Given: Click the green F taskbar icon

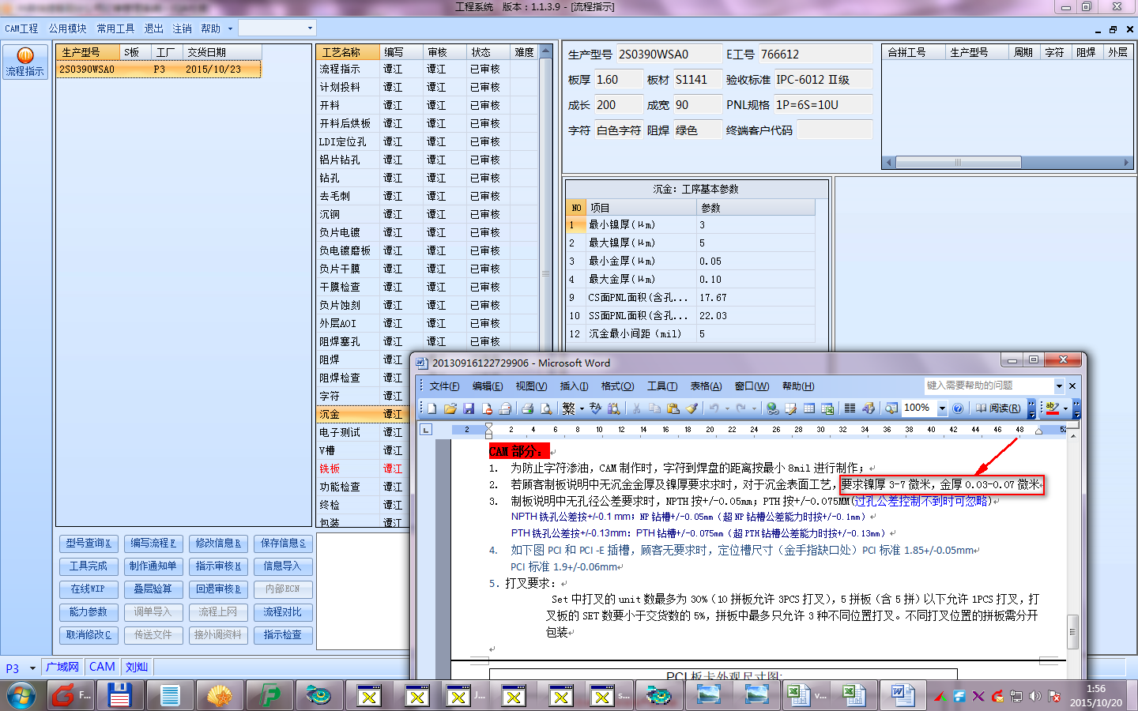Looking at the screenshot, I should click(x=270, y=696).
